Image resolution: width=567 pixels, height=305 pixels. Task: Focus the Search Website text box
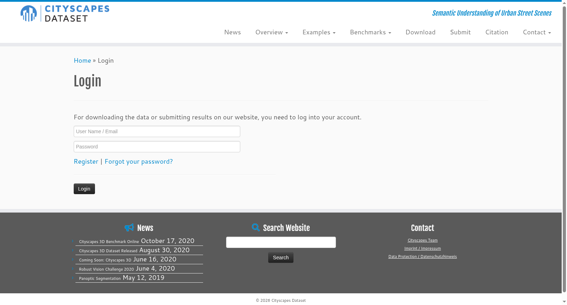281,242
